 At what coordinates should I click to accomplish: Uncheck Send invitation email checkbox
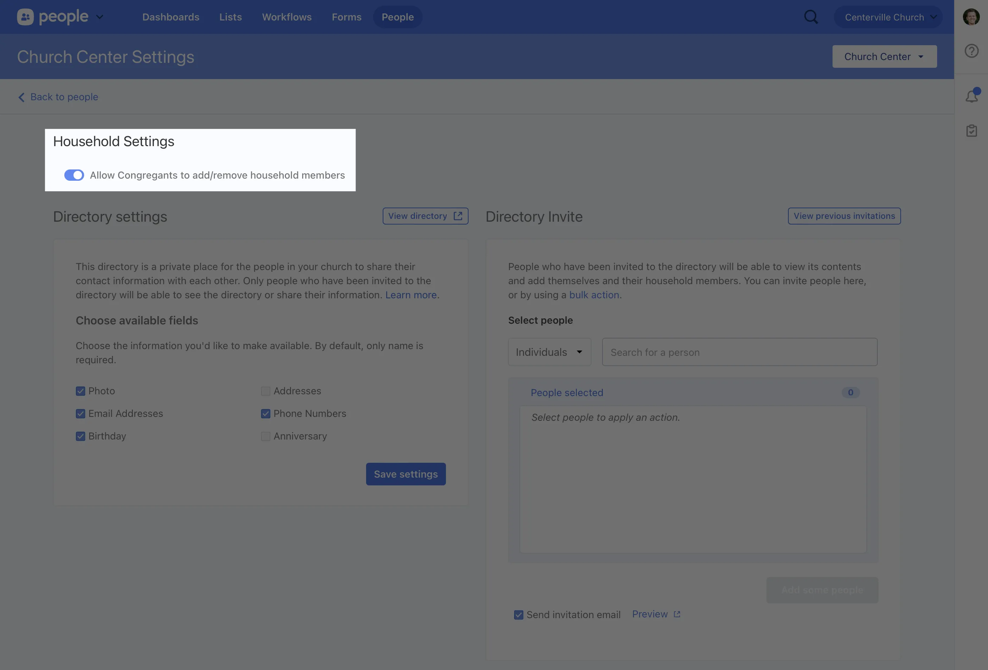pyautogui.click(x=519, y=615)
